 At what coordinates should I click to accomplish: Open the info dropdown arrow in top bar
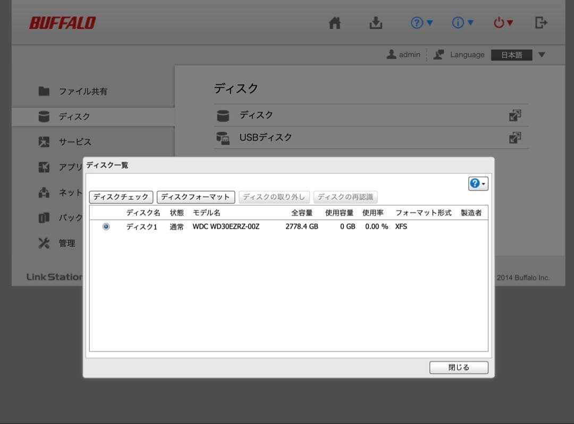(x=471, y=22)
